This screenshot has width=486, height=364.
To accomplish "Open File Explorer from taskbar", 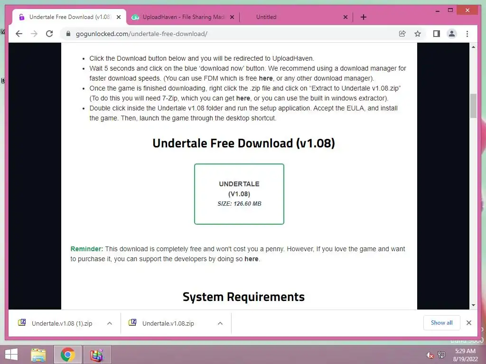I will [38, 355].
